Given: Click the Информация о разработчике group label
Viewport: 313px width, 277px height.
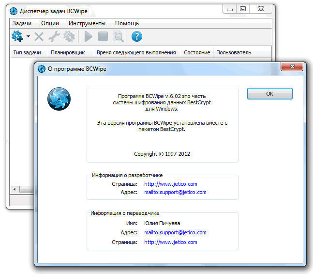Looking at the screenshot, I should [x=127, y=175].
